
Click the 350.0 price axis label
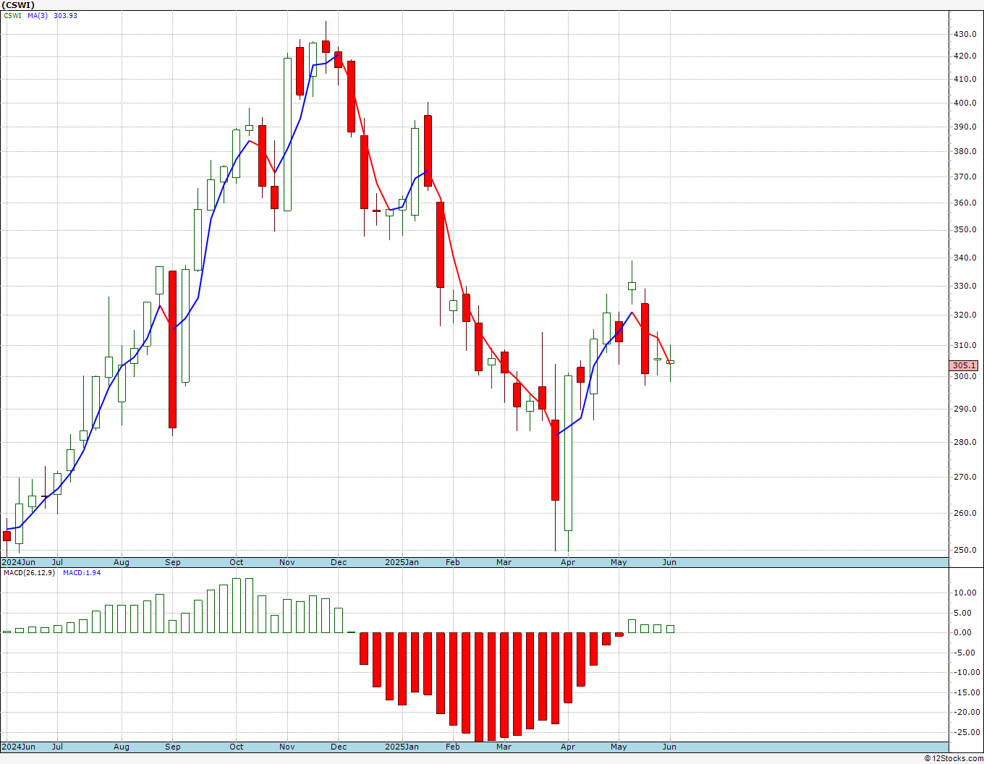point(965,230)
